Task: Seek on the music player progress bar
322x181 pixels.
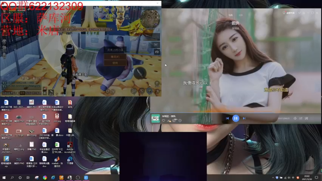Action: 236,113
